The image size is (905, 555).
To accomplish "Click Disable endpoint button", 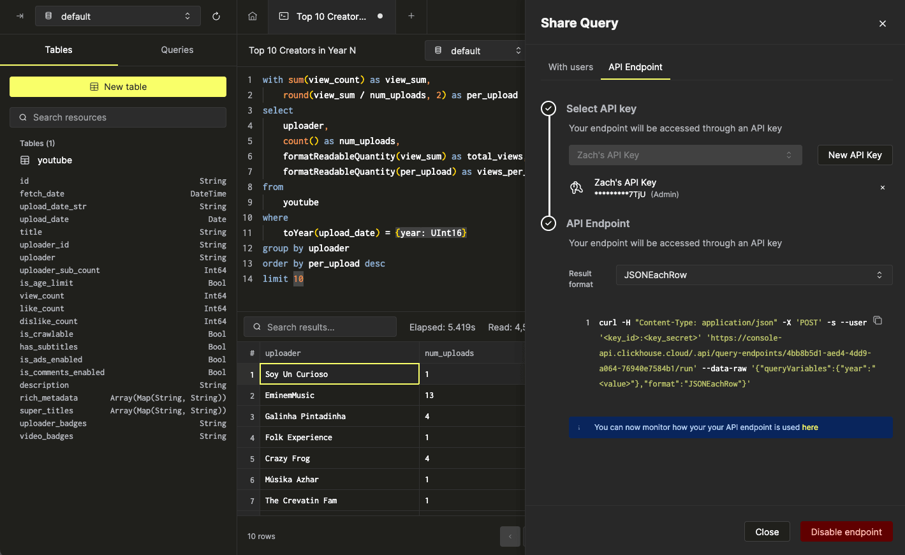I will (x=846, y=532).
